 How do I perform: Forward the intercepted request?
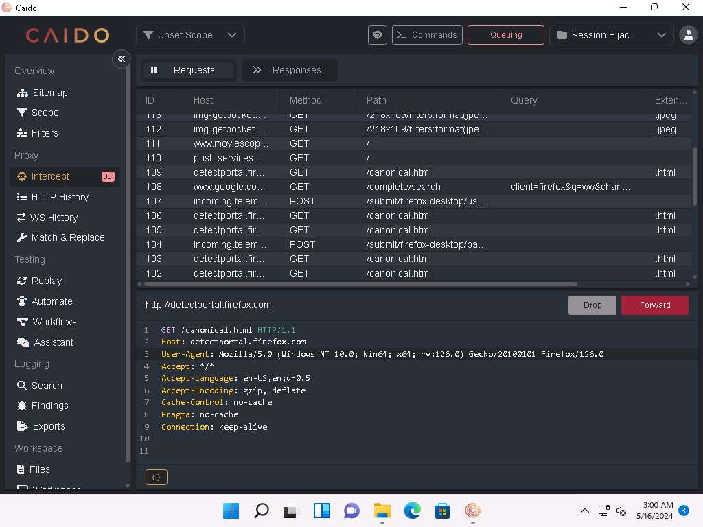point(654,305)
